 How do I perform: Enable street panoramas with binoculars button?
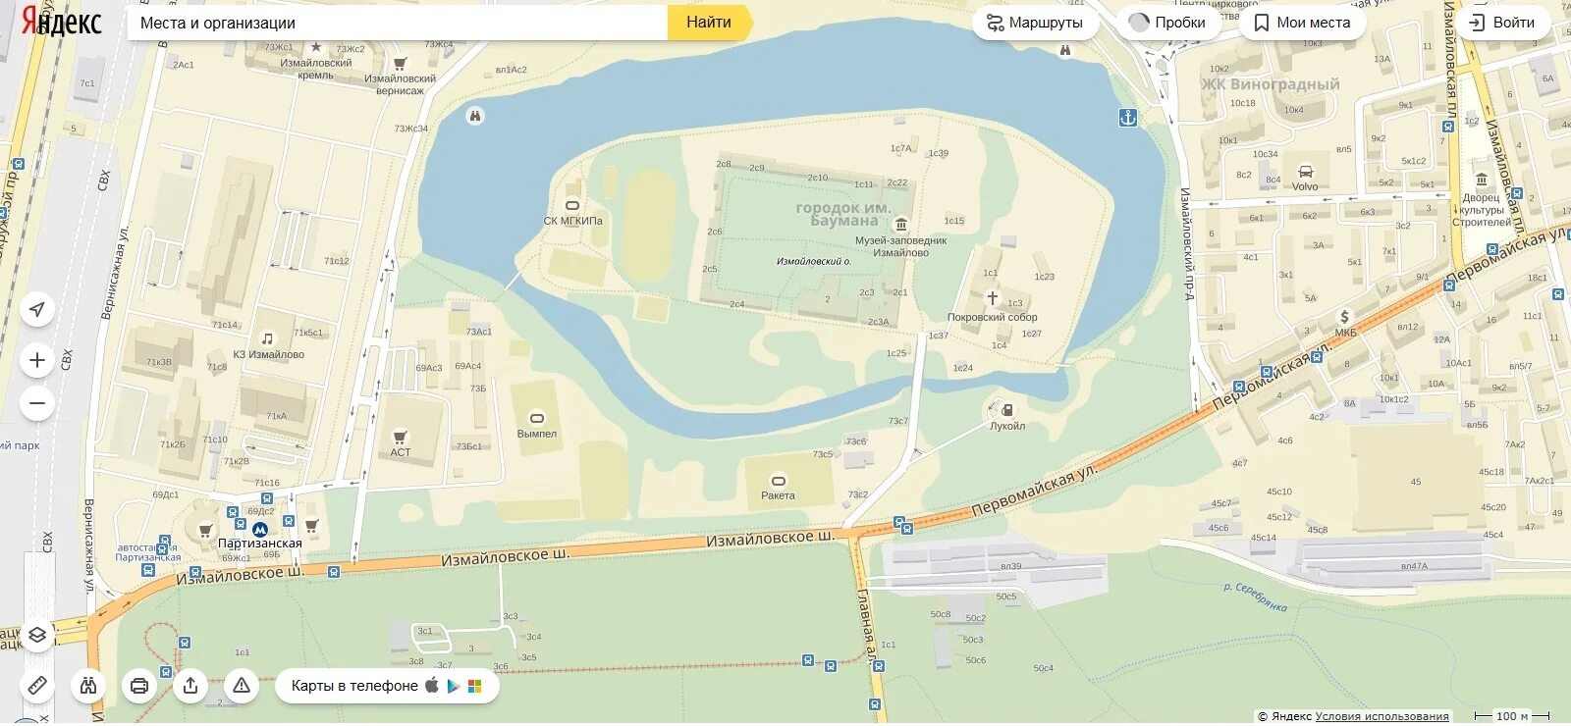tap(88, 685)
